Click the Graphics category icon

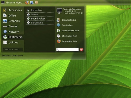(x=5, y=21)
